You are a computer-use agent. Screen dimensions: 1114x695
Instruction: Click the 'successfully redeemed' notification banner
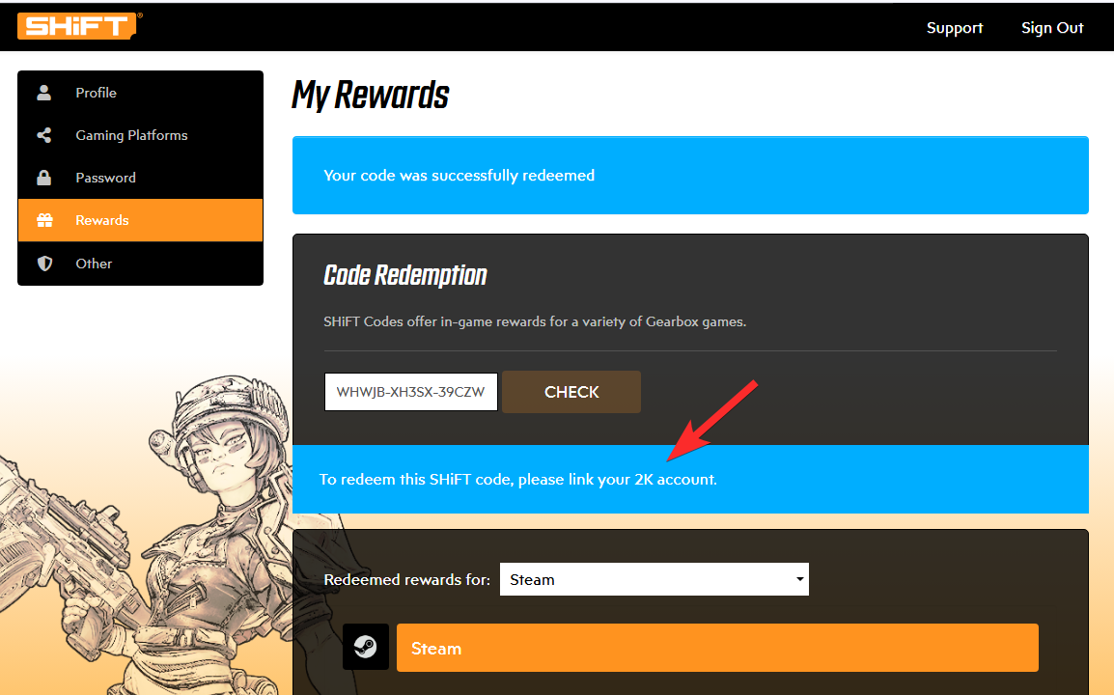690,176
